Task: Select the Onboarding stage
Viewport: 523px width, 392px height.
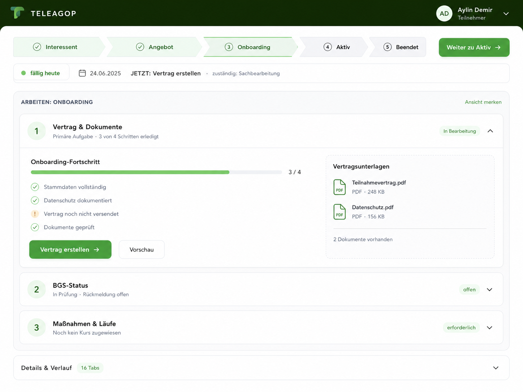Action: point(250,47)
